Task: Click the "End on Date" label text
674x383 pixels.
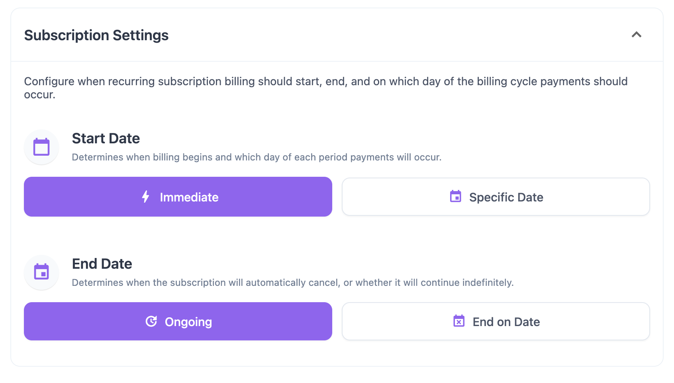Action: (x=506, y=322)
